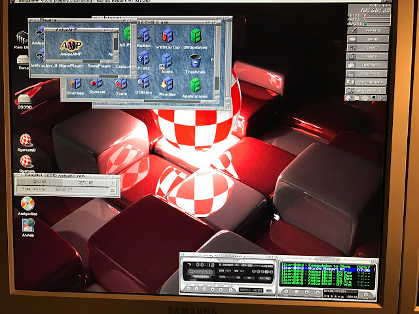The image size is (419, 314).
Task: Open the HippoPlayer icon in Players window
Action: pos(71,65)
